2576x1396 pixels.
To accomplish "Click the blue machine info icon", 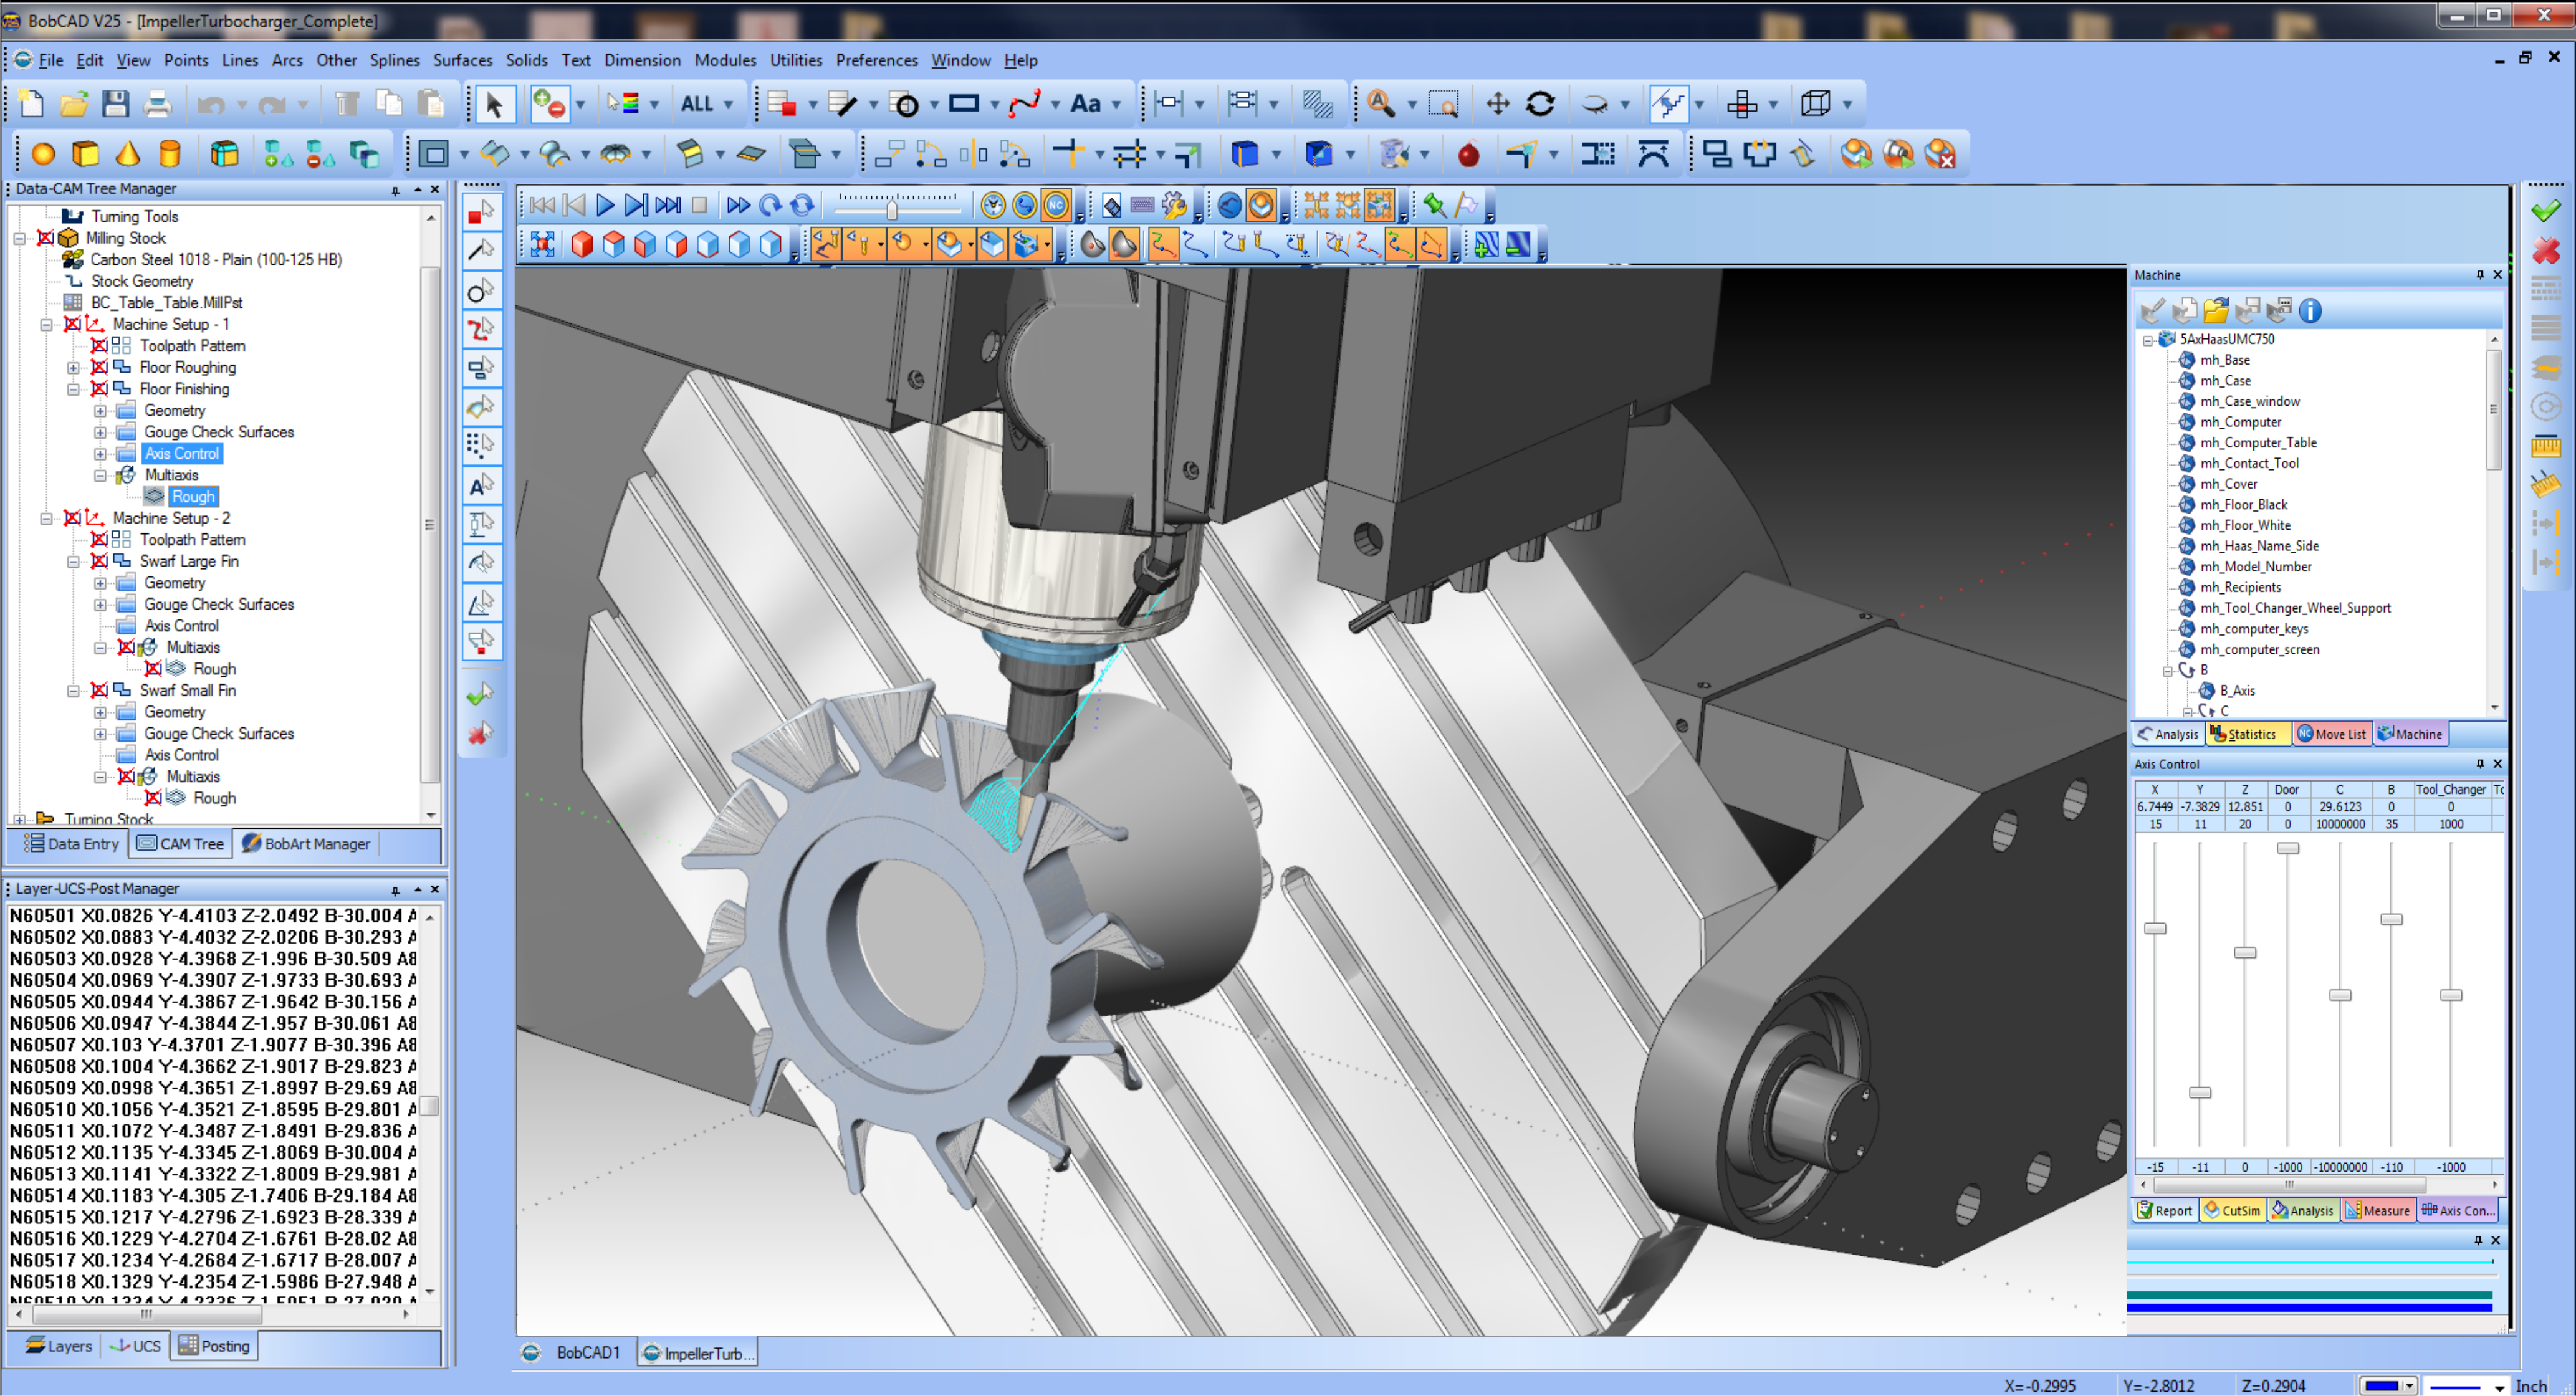I will pos(2311,311).
